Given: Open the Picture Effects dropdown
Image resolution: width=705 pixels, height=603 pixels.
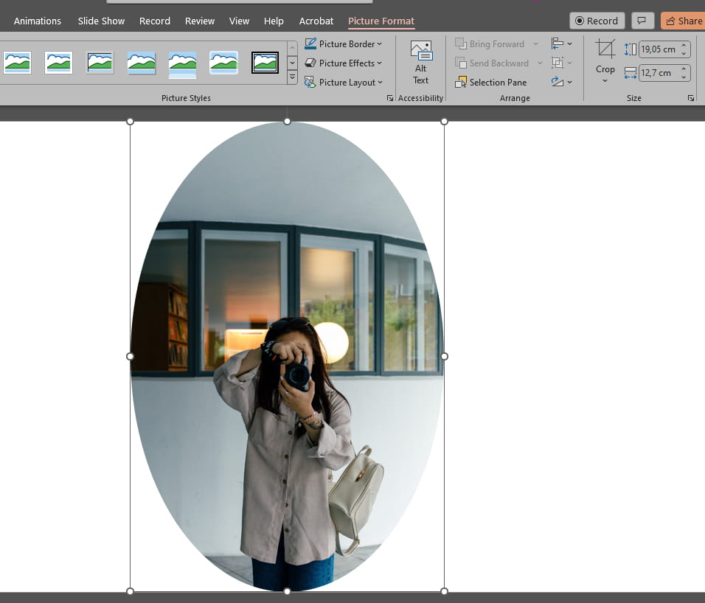Looking at the screenshot, I should pos(344,63).
